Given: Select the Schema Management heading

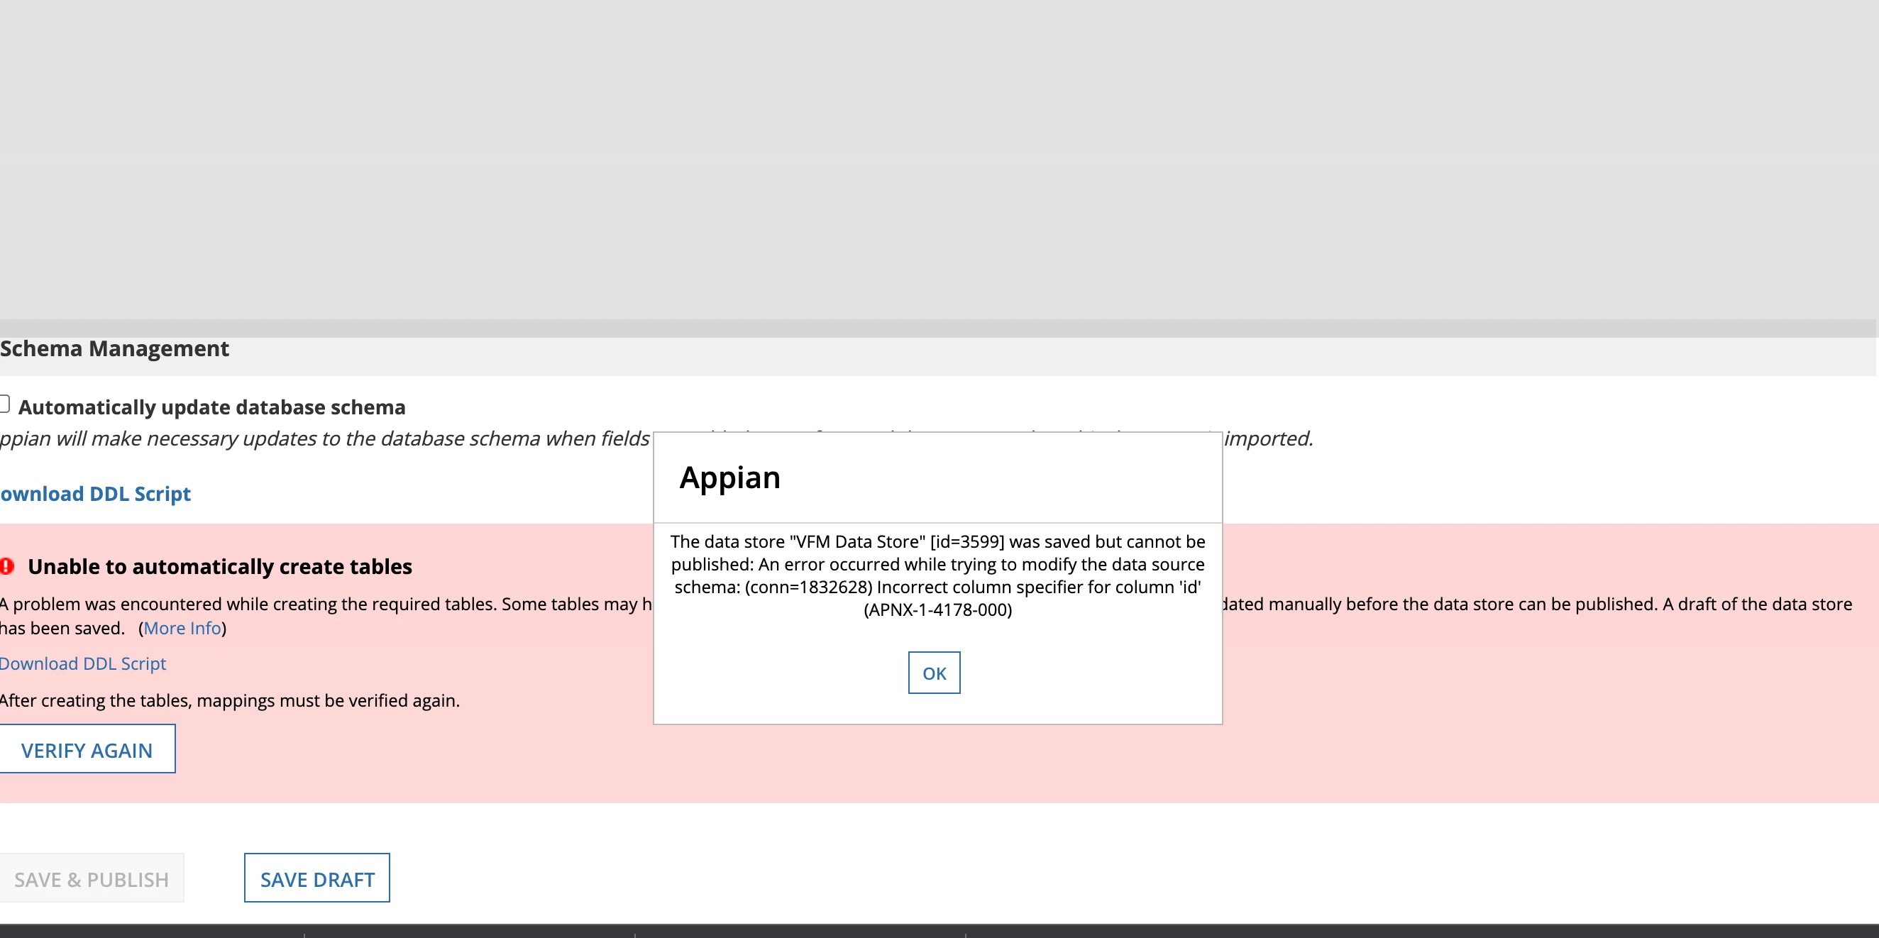Looking at the screenshot, I should (114, 348).
